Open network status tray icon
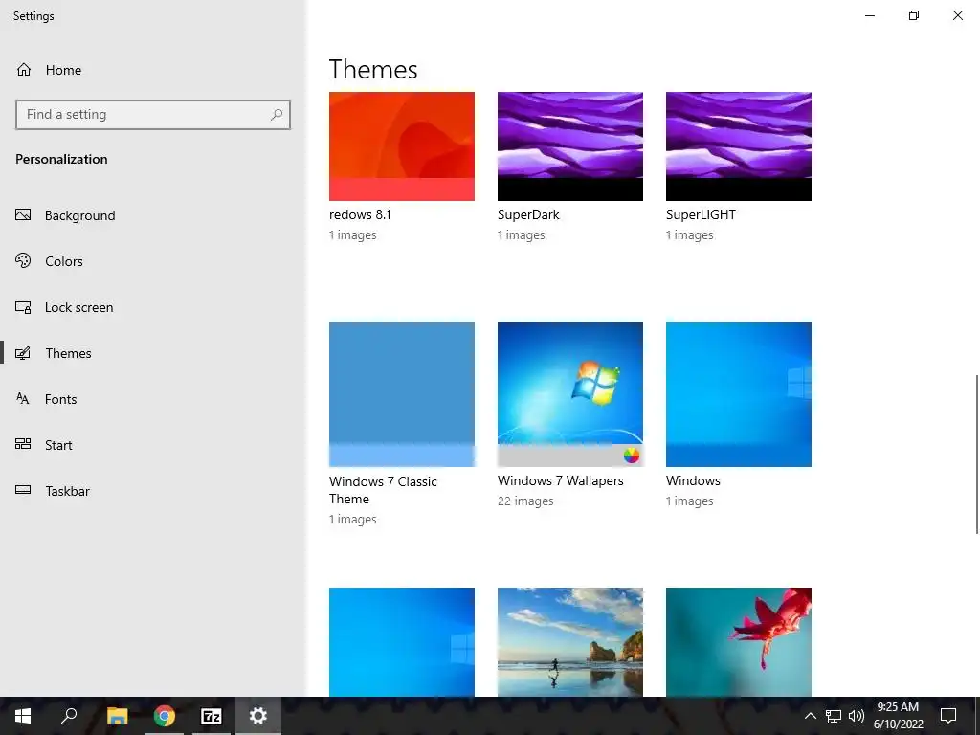This screenshot has height=735, width=980. click(x=834, y=716)
